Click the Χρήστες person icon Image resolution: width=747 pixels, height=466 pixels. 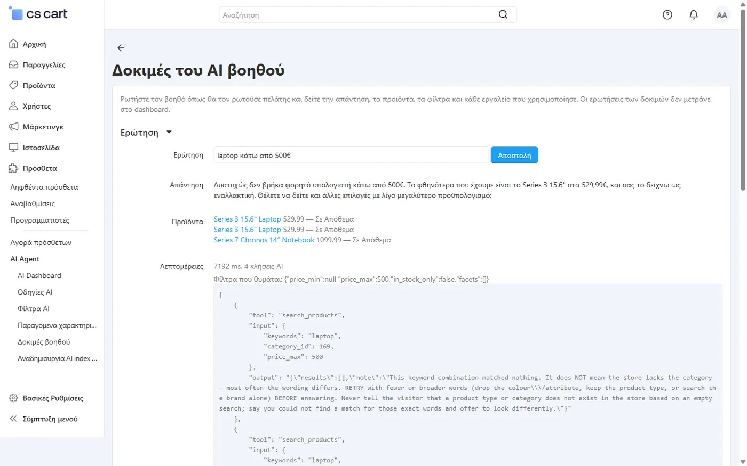13,106
